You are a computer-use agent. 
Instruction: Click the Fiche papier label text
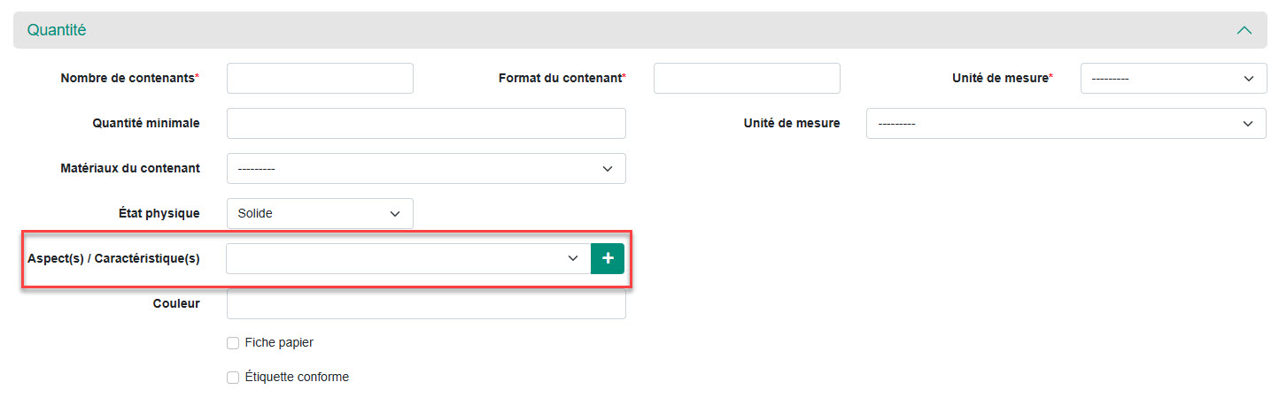[279, 343]
